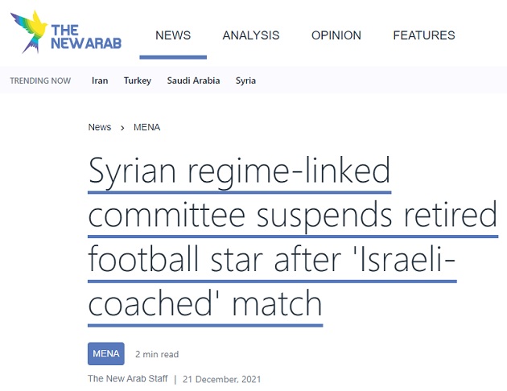Switch to the ANALYSIS section

click(251, 35)
